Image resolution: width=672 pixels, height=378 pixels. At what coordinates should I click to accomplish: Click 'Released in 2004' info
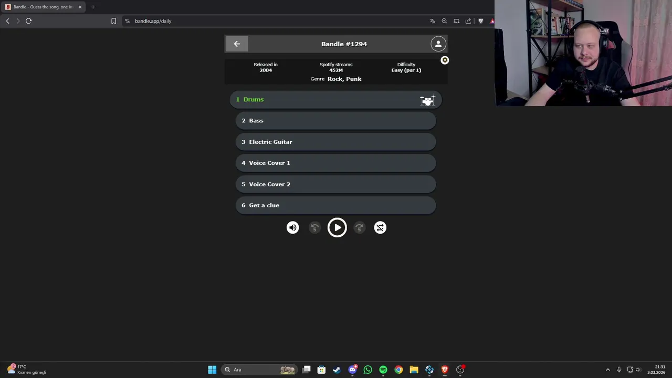point(266,67)
